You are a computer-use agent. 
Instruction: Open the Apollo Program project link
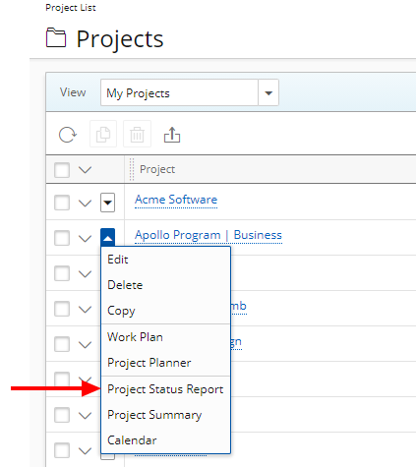click(x=208, y=235)
